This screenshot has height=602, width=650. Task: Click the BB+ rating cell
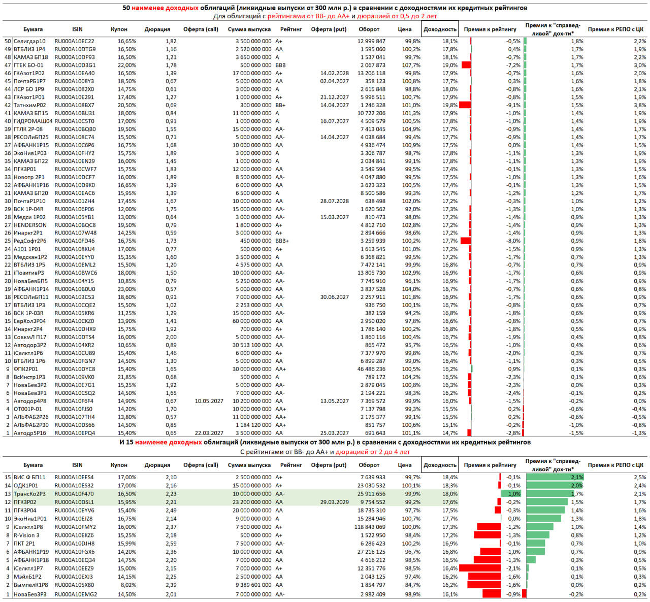(x=280, y=105)
